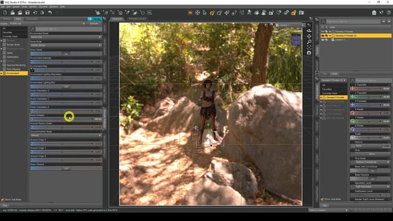Switch to the Editor tab in Render Settings
This screenshot has height=221, width=393.
coord(18,19)
